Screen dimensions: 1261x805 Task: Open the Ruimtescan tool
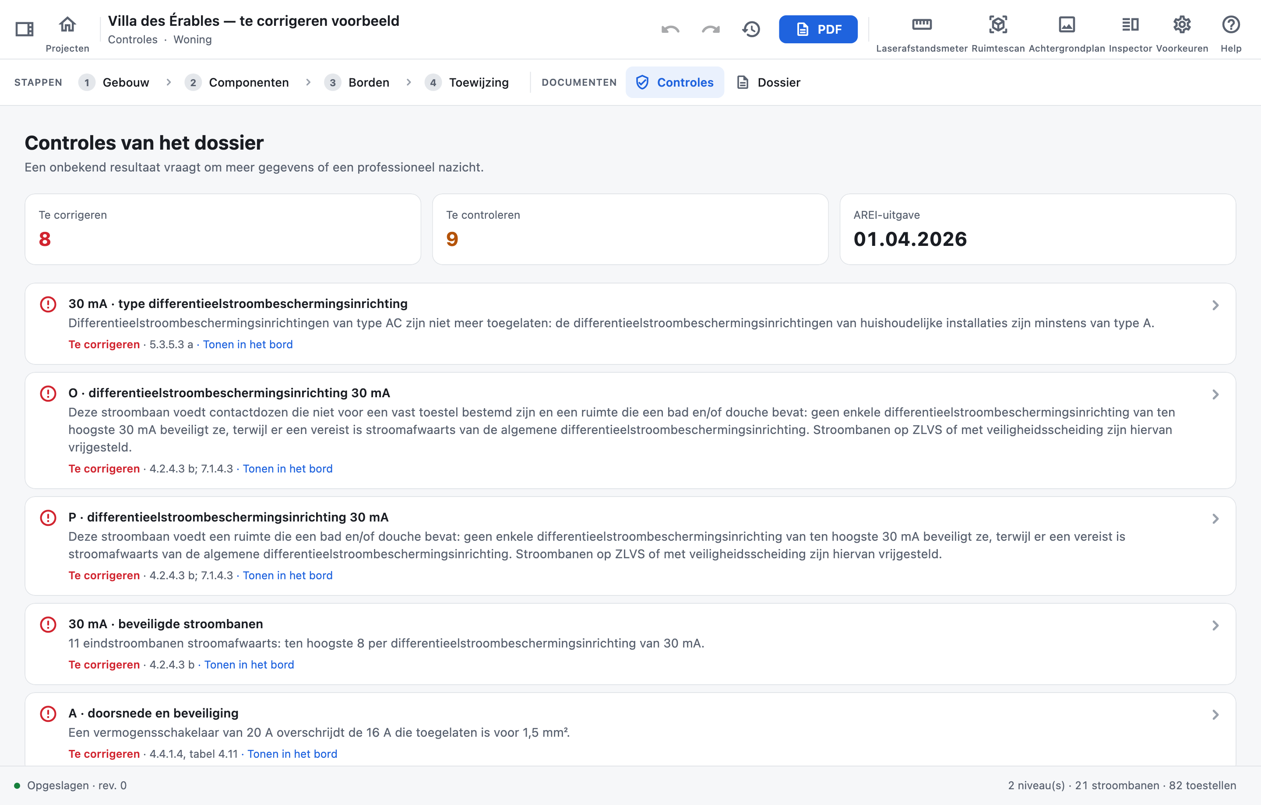tap(998, 34)
